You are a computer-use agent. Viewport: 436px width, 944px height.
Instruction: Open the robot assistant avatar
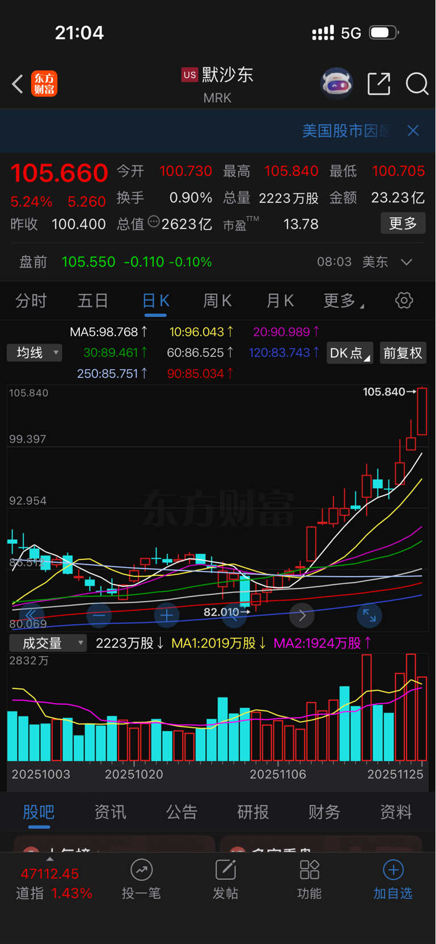(337, 84)
